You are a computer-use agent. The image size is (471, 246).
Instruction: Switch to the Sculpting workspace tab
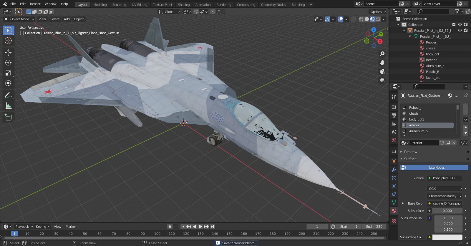point(119,5)
